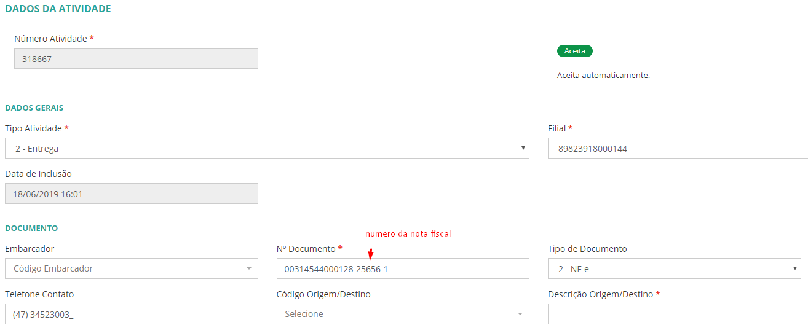
Task: Click the Embarcador field label
Action: point(30,249)
